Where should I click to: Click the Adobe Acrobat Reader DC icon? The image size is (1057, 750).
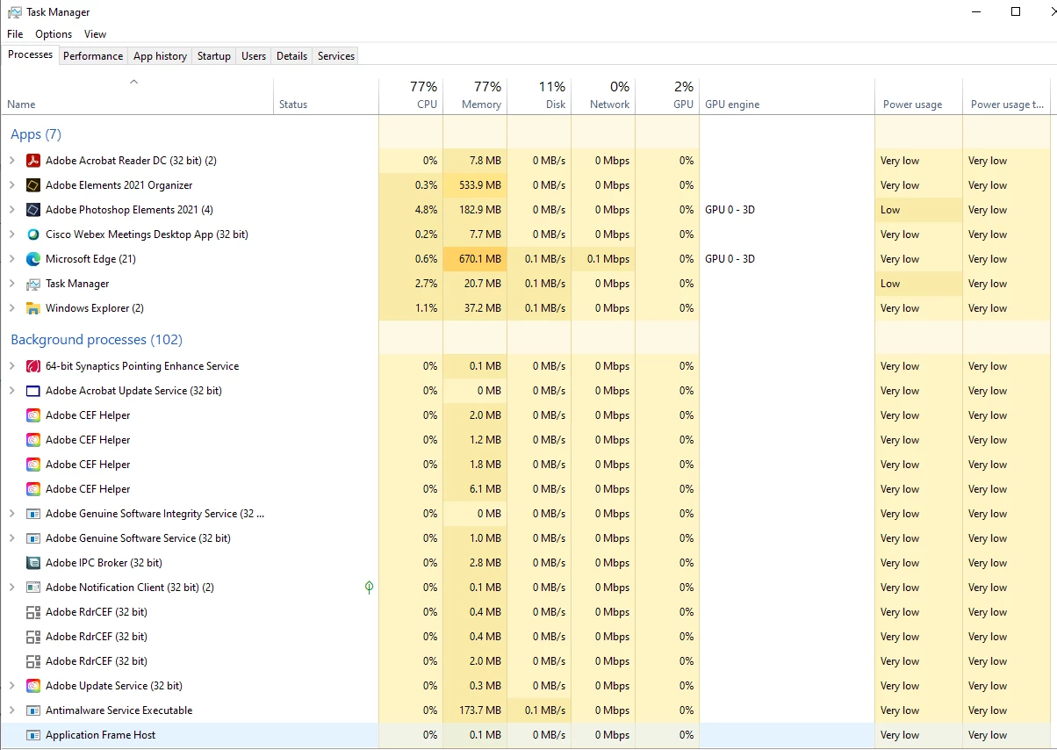[x=33, y=161]
